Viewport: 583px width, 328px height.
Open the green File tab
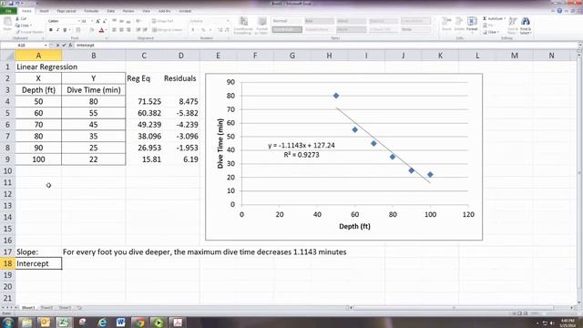coord(8,11)
